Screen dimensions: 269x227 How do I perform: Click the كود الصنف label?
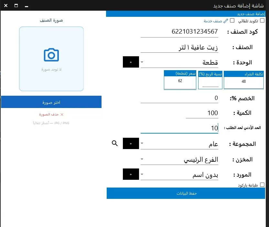click(242, 32)
